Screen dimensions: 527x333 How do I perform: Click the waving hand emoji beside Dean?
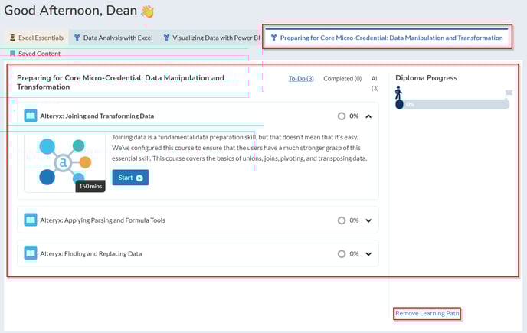coord(148,11)
